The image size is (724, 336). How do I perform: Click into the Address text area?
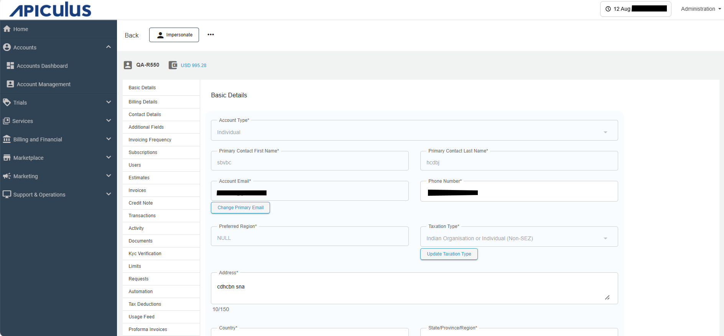click(414, 288)
